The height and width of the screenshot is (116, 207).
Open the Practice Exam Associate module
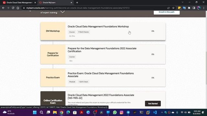(101, 75)
